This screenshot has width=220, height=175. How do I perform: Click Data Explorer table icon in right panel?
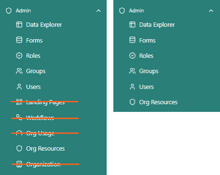(132, 25)
